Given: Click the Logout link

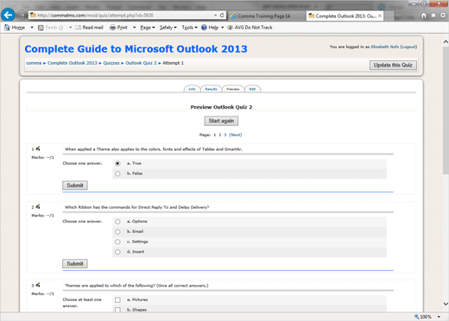Looking at the screenshot, I should (x=408, y=47).
